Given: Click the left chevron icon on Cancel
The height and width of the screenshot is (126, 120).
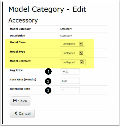Looking at the screenshot, I should [x=16, y=113].
